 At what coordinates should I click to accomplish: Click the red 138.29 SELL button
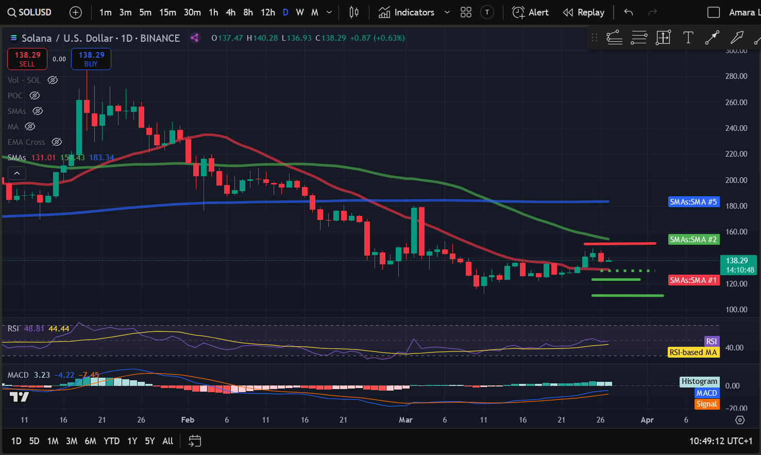[27, 59]
